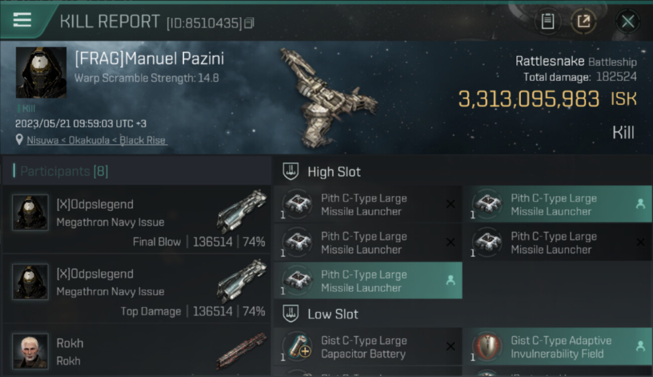The image size is (653, 377).
Task: Select the highlighted Pith C-Type launcher at top right
Action: click(x=557, y=204)
